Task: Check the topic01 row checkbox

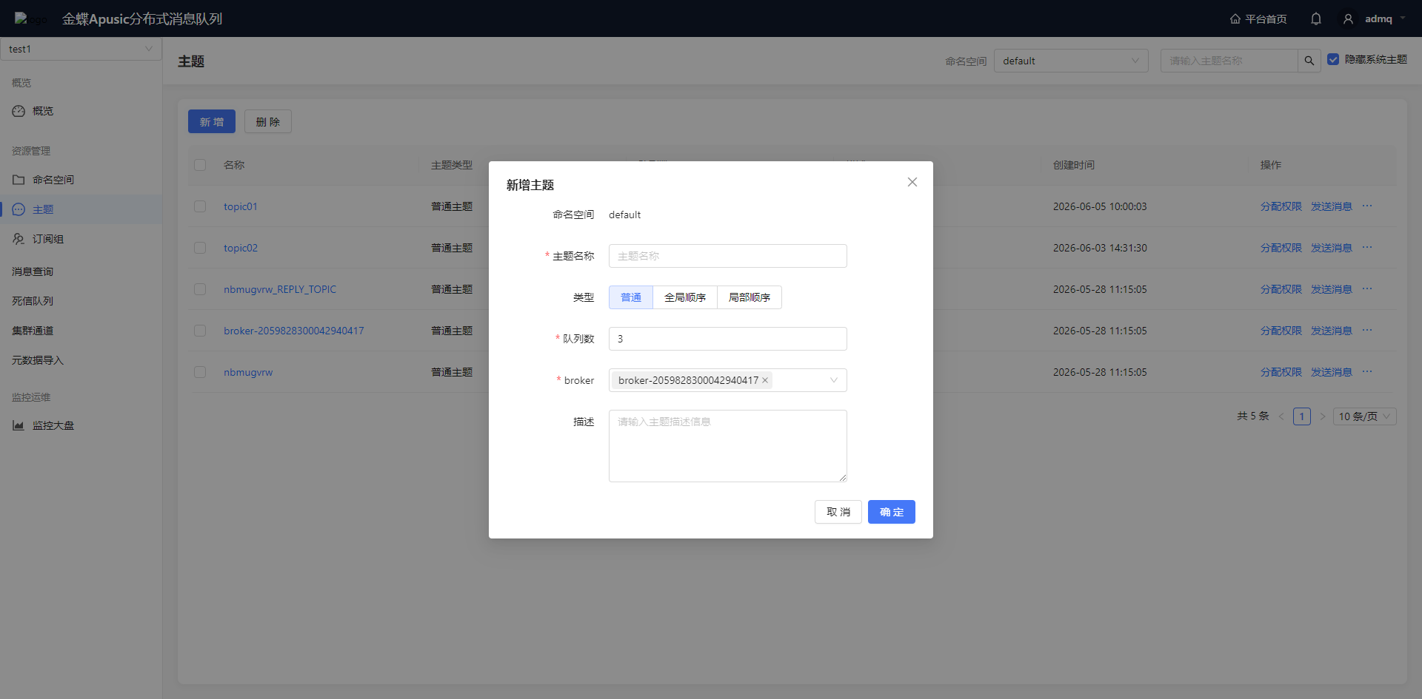Action: tap(200, 206)
